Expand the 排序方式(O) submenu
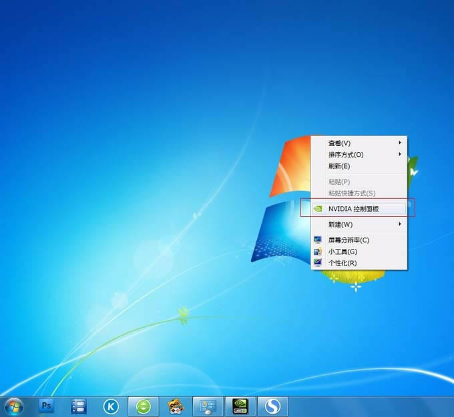The image size is (454, 417). click(x=359, y=155)
